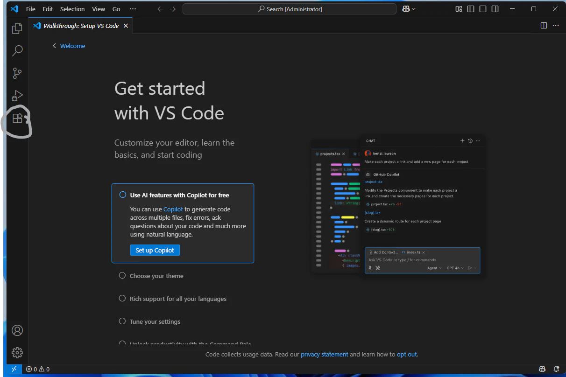Open the Copilot chat icon in title bar

click(406, 9)
